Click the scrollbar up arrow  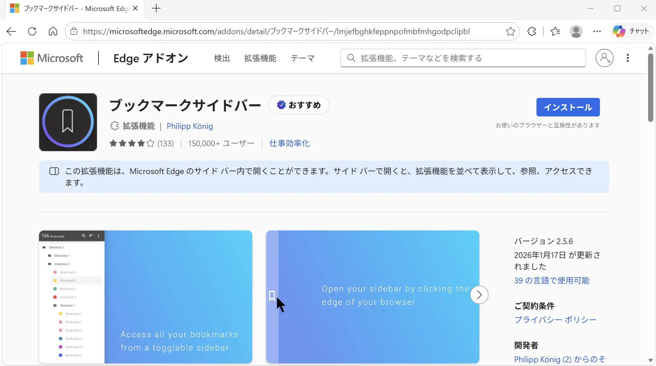pyautogui.click(x=650, y=48)
